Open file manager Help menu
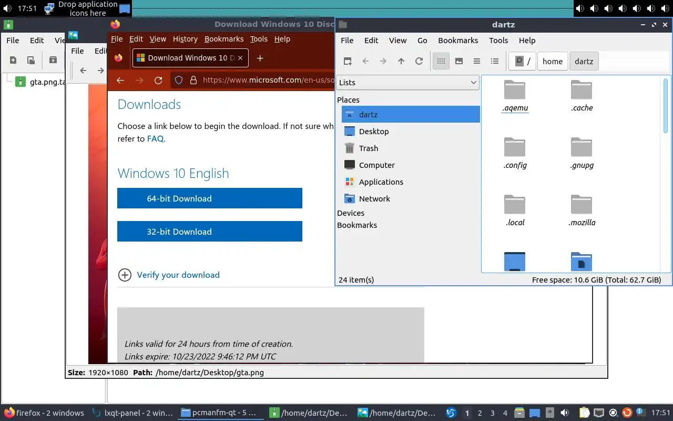673x421 pixels. click(527, 41)
